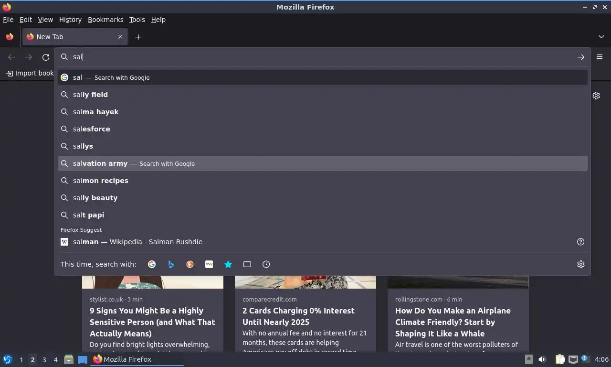
Task: Switch to workspace 3
Action: (44, 360)
